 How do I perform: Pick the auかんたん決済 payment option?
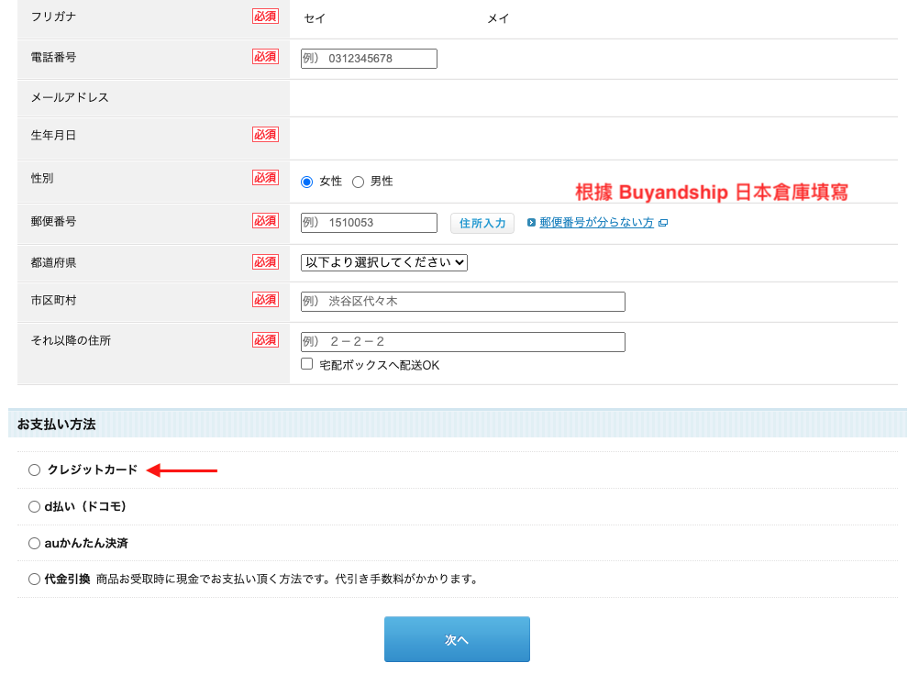(x=35, y=543)
